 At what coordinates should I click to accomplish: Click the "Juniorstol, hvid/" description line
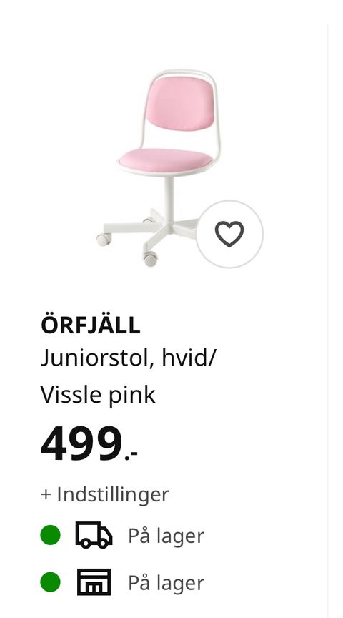(129, 359)
